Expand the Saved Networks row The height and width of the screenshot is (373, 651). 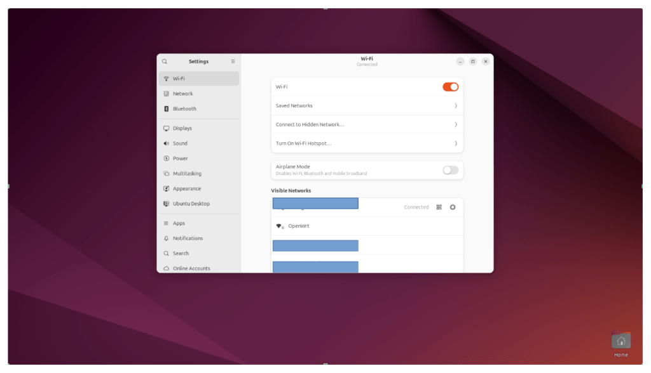tap(367, 106)
